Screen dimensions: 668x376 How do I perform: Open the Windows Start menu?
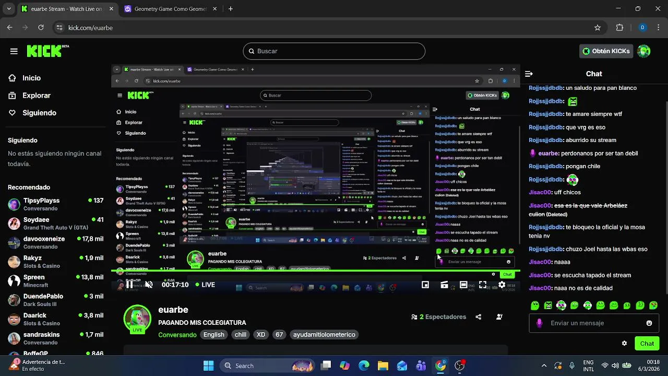tap(208, 366)
